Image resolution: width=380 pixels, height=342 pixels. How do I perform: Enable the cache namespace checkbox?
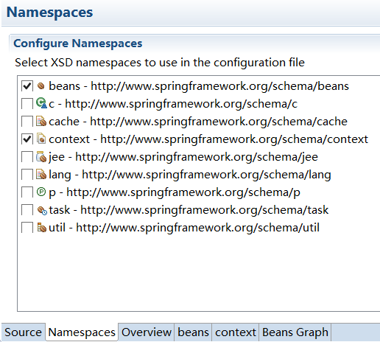[x=27, y=121]
